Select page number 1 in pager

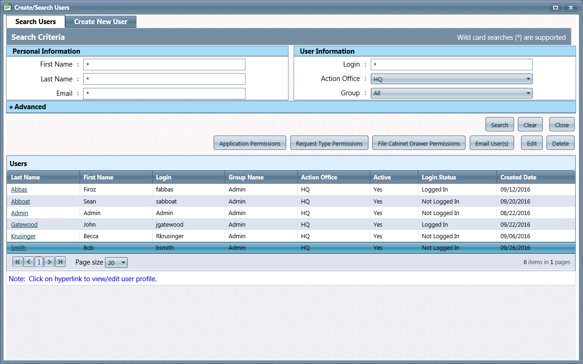tap(39, 262)
